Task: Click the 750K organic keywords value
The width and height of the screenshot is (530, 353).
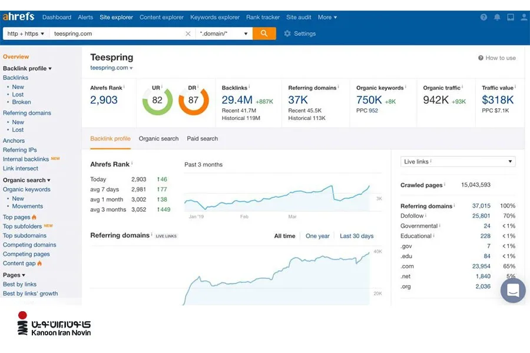Action: click(369, 99)
